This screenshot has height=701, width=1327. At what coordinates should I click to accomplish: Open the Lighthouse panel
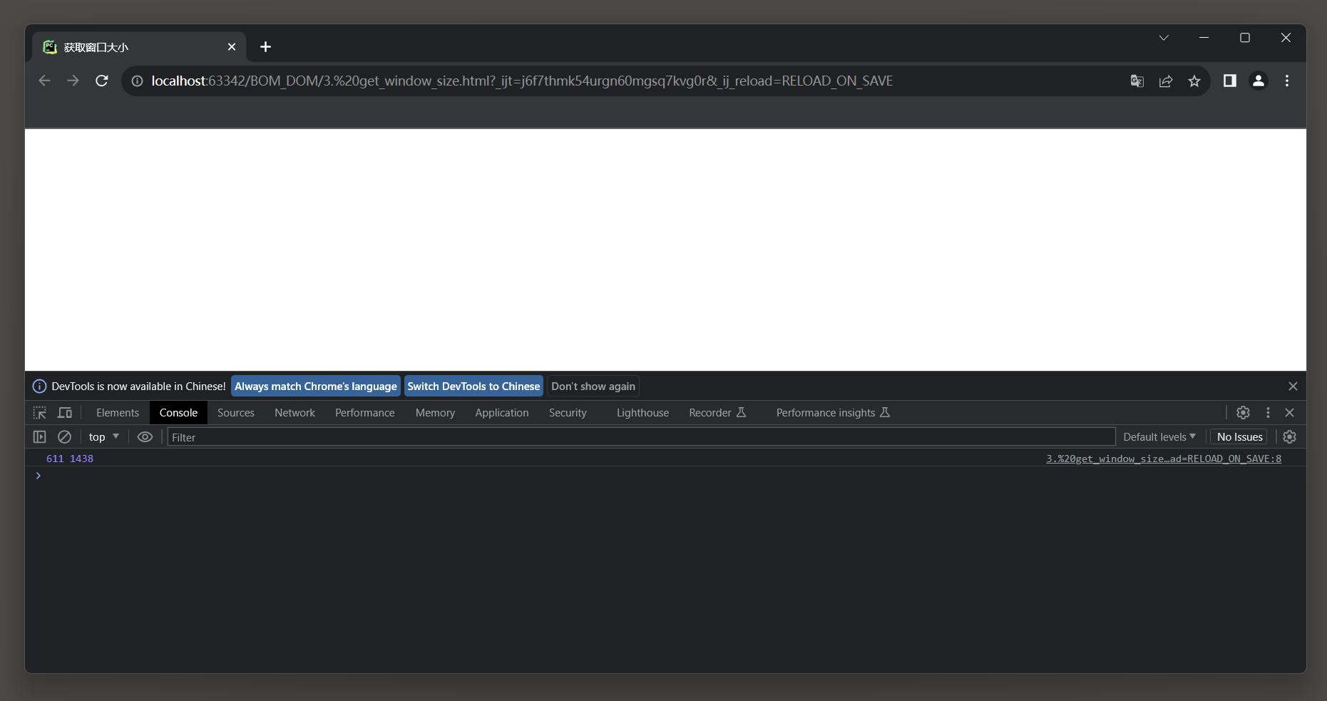(642, 413)
